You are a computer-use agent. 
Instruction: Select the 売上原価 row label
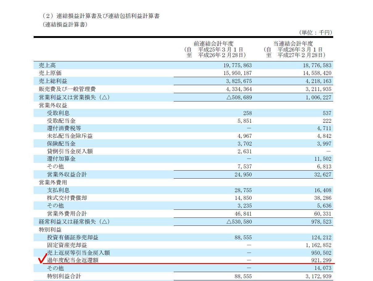tap(50, 73)
